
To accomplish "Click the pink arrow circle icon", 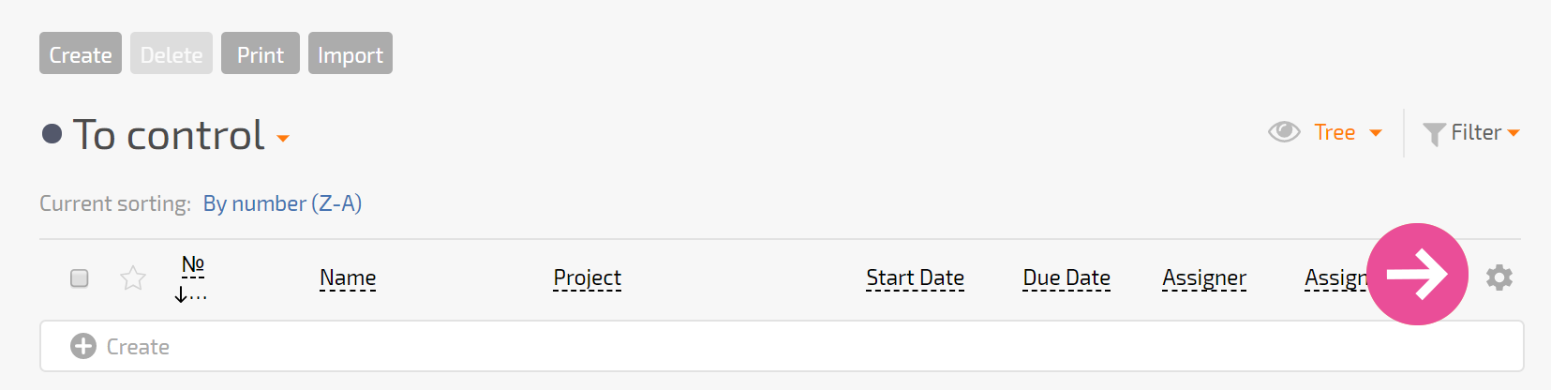I will 1417,274.
